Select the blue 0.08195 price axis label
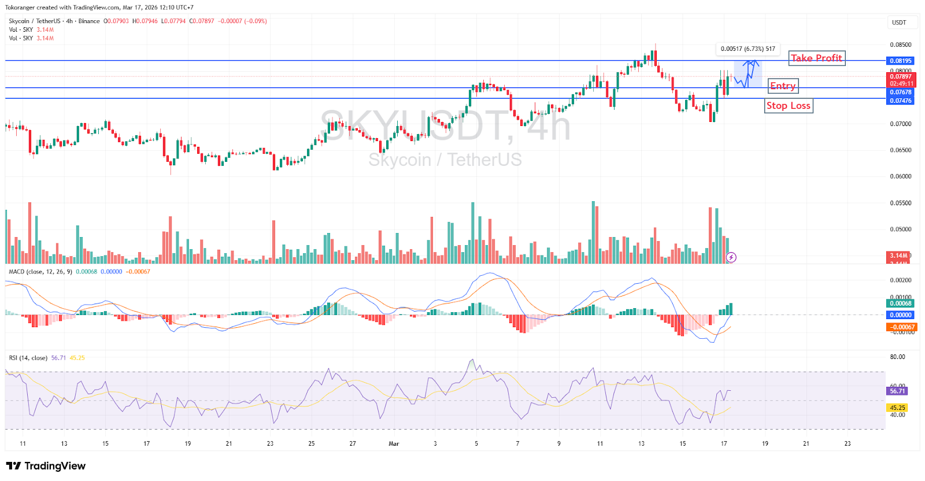 (x=900, y=61)
